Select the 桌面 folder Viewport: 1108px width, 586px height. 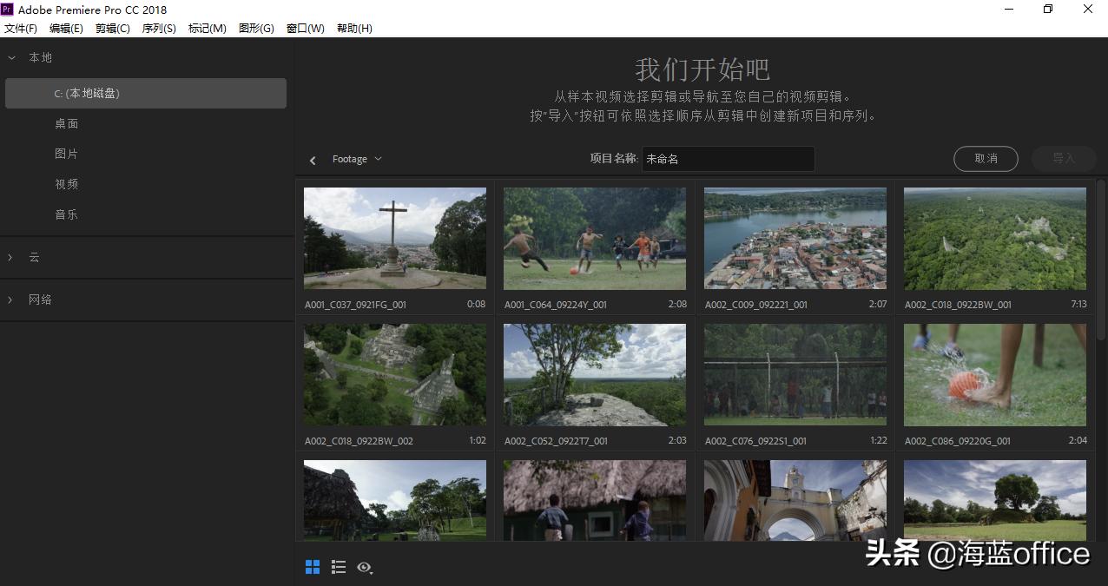[67, 123]
